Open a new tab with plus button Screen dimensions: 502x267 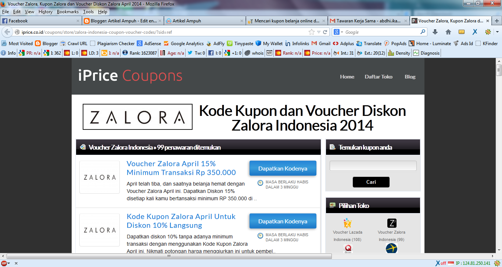coord(497,21)
